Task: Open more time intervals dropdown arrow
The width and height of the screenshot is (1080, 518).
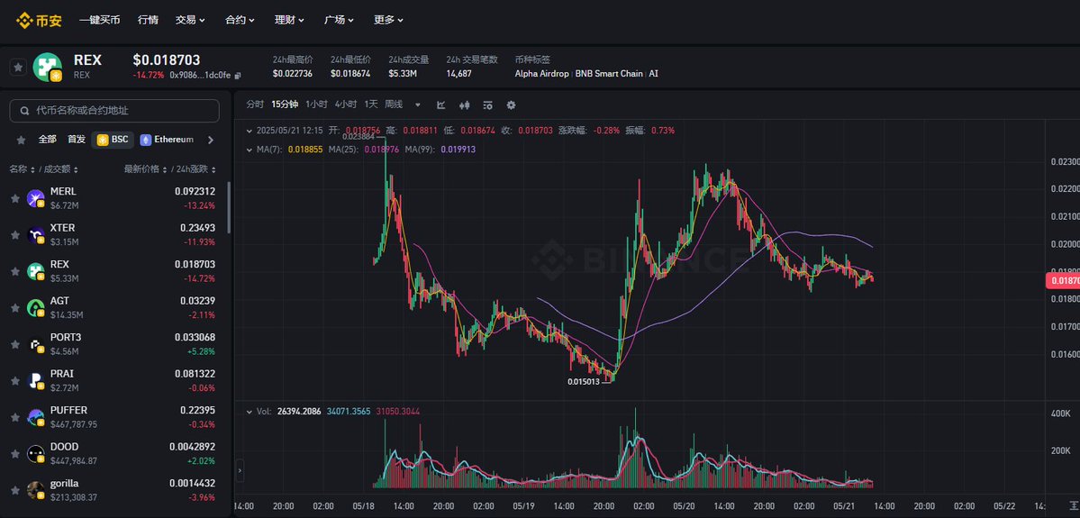Action: 417,105
